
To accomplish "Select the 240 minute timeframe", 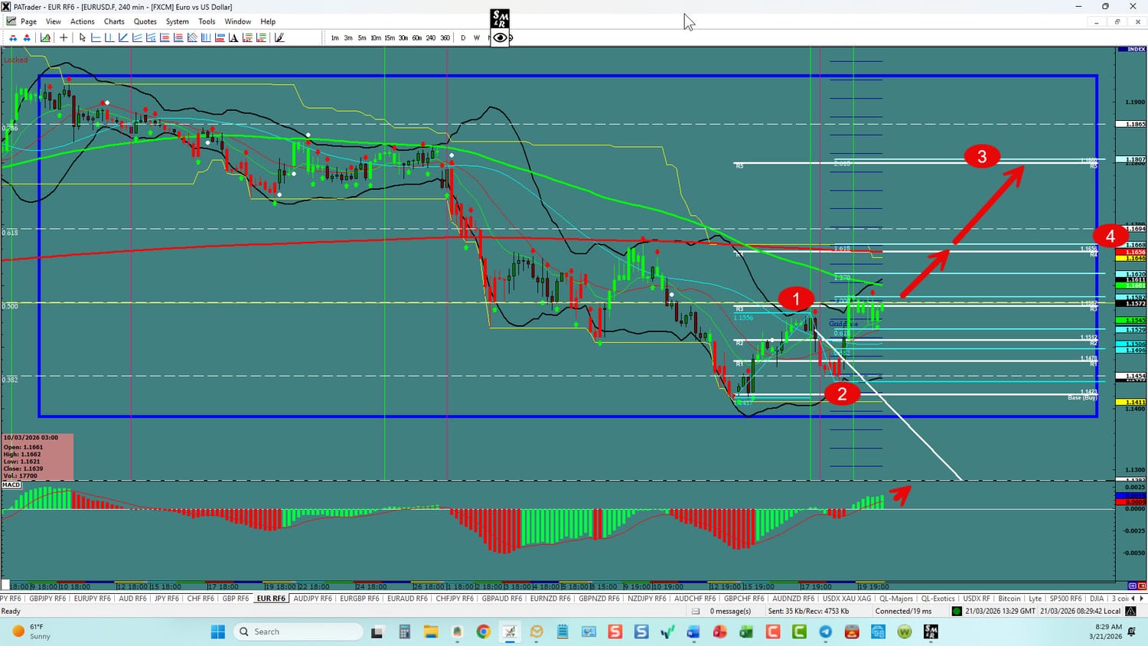I will (x=431, y=38).
